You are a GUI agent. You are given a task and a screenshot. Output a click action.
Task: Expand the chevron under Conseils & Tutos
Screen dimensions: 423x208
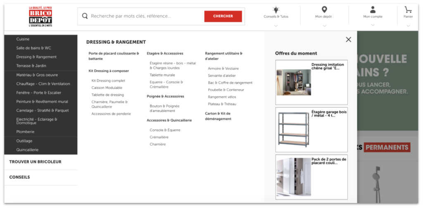276,26
